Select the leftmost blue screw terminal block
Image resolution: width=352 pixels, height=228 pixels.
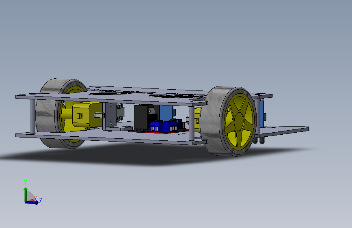click(x=156, y=126)
